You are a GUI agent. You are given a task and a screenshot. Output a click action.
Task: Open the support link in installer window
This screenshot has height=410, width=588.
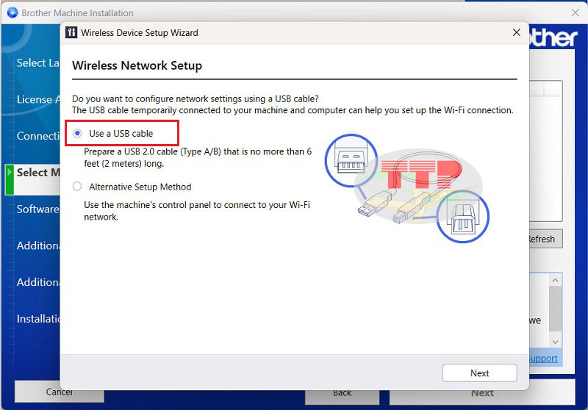coord(543,359)
